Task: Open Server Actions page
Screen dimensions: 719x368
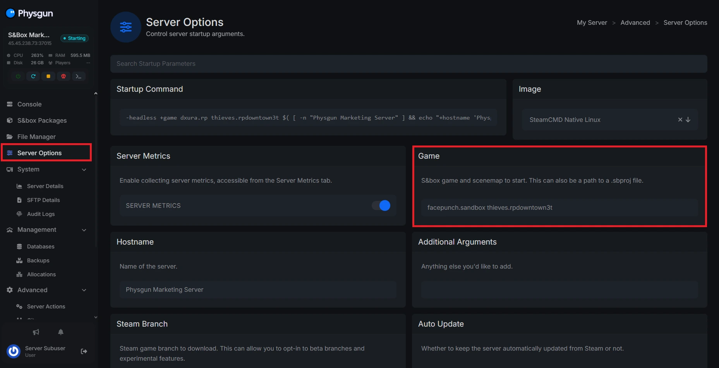Action: [x=46, y=306]
